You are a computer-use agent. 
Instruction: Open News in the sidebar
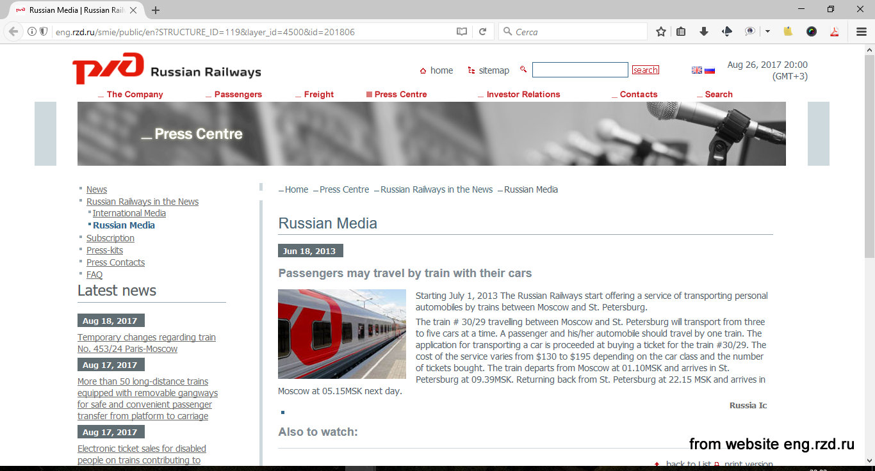[97, 189]
